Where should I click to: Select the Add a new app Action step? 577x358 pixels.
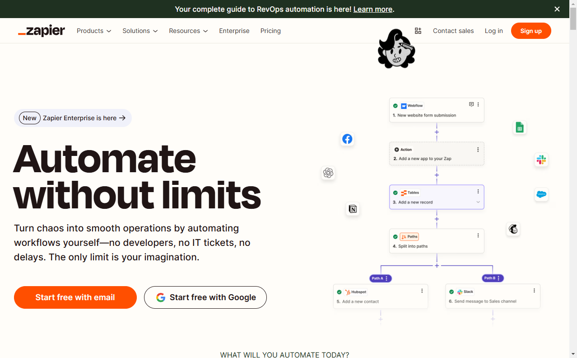[437, 154]
